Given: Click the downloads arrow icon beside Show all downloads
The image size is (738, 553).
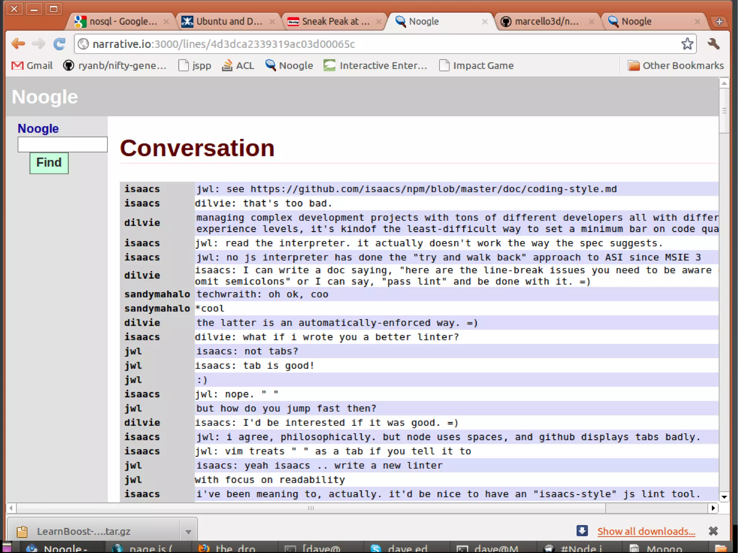Looking at the screenshot, I should (582, 531).
